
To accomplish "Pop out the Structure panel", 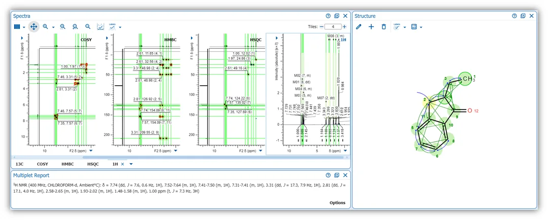I will coord(523,16).
